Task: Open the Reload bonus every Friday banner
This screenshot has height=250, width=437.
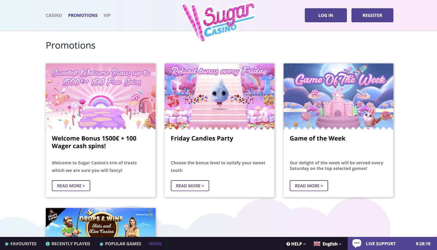Action: (219, 96)
